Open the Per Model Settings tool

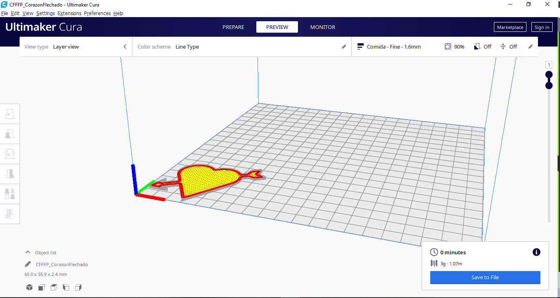click(10, 193)
